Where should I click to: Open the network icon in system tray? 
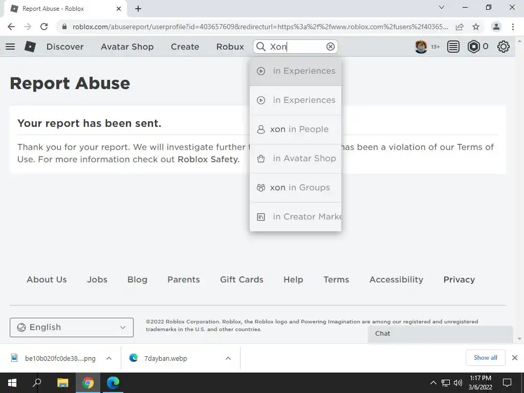pyautogui.click(x=446, y=383)
